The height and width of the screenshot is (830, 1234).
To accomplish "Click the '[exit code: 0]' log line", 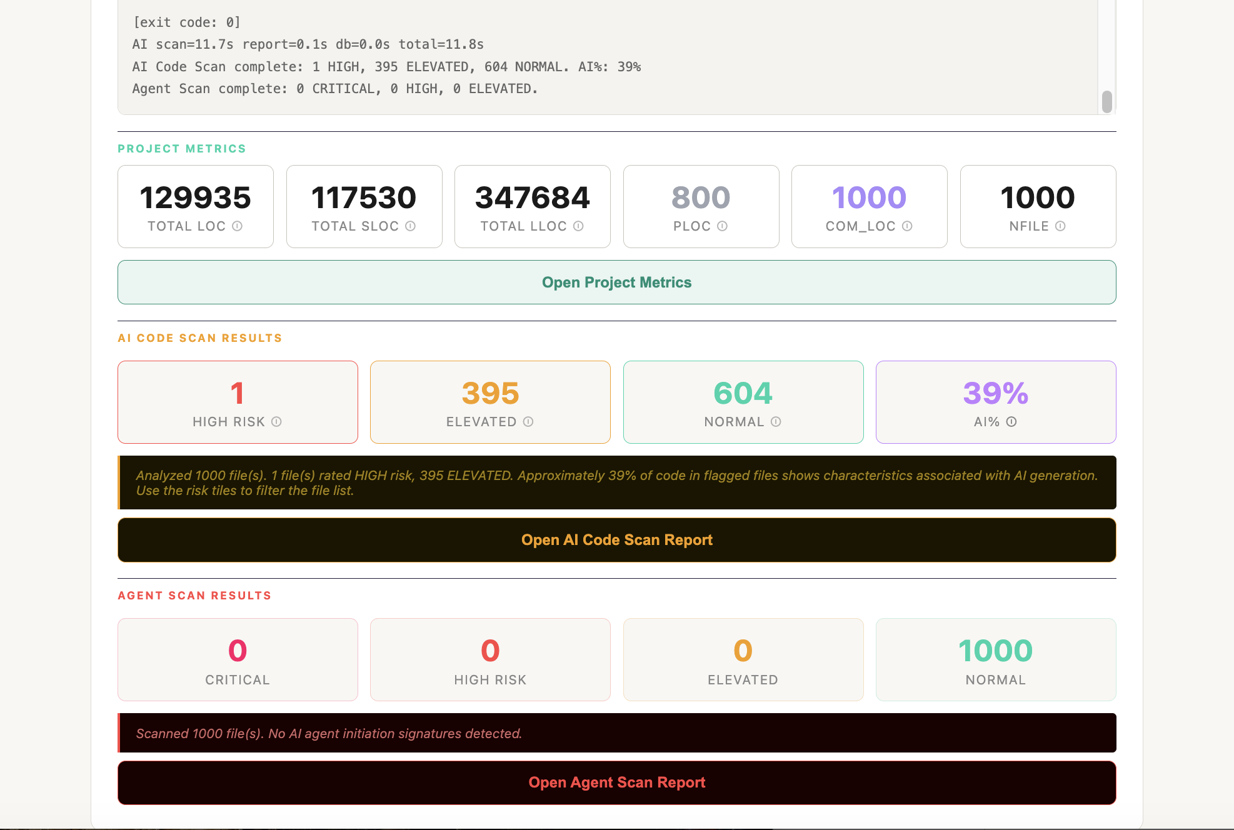I will tap(187, 22).
